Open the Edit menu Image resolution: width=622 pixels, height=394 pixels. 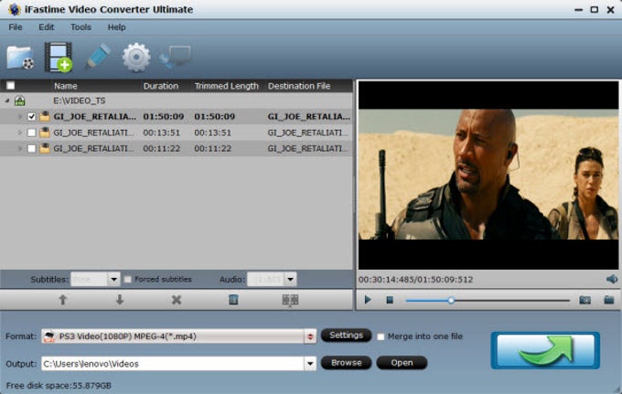coord(46,27)
